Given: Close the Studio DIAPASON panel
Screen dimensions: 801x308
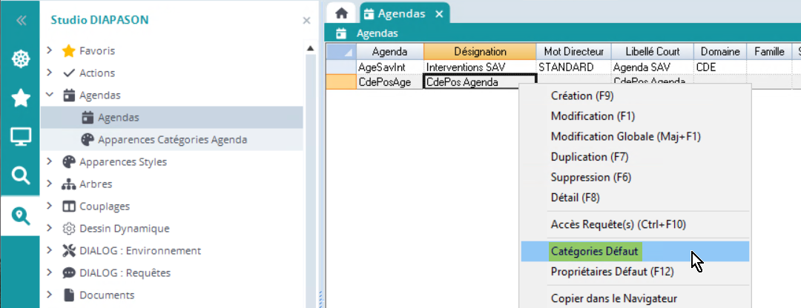Looking at the screenshot, I should pos(306,21).
